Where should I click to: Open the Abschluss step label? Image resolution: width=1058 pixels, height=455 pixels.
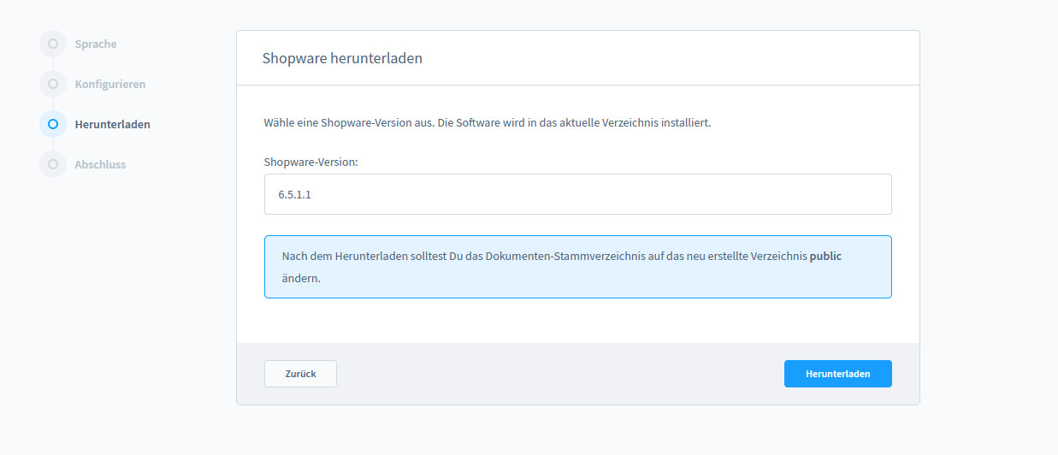(100, 164)
